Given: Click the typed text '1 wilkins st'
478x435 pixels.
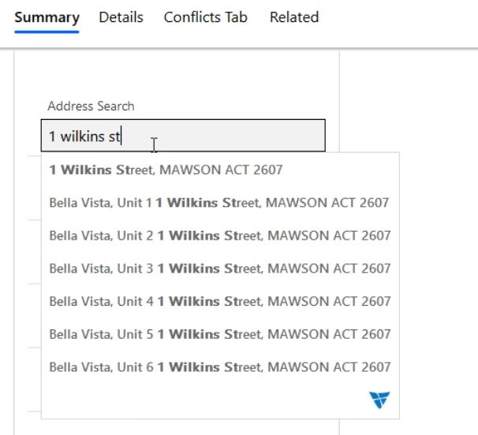Looking at the screenshot, I should click(x=84, y=136).
